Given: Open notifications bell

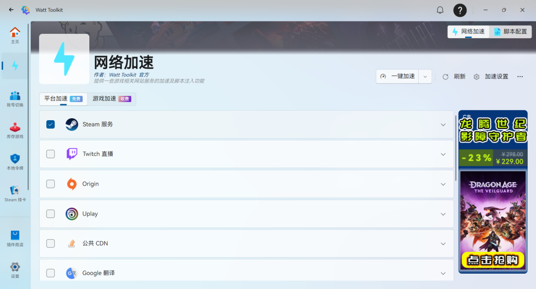Looking at the screenshot, I should (x=440, y=10).
